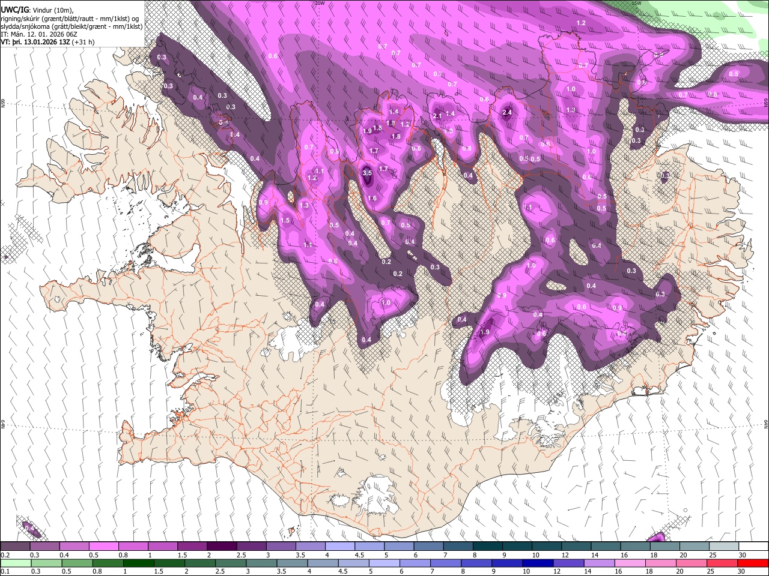Viewport: 769px width, 576px height.
Task: Pick upper legend swatch between 0.5 and 0.8
Action: pos(103,547)
